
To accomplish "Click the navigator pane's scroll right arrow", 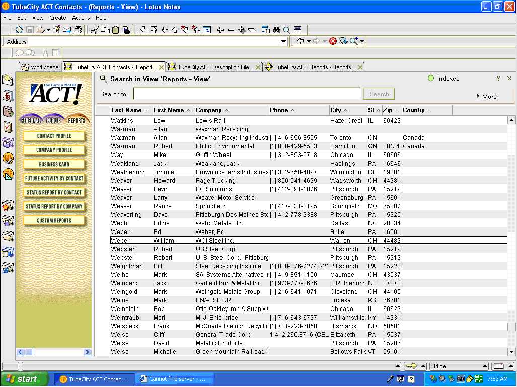I will [88, 352].
